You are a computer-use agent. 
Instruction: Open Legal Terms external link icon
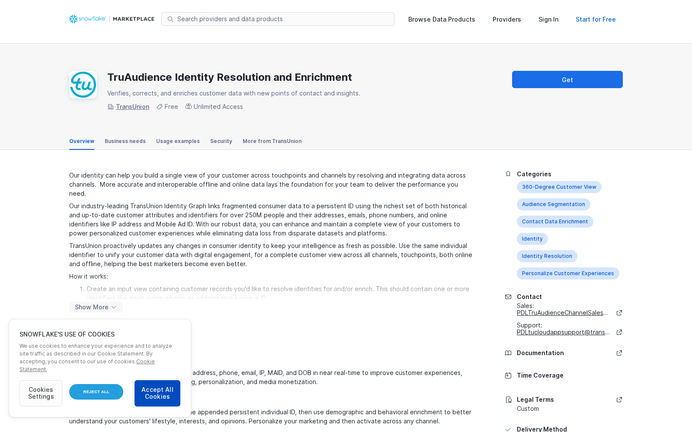[x=619, y=400]
